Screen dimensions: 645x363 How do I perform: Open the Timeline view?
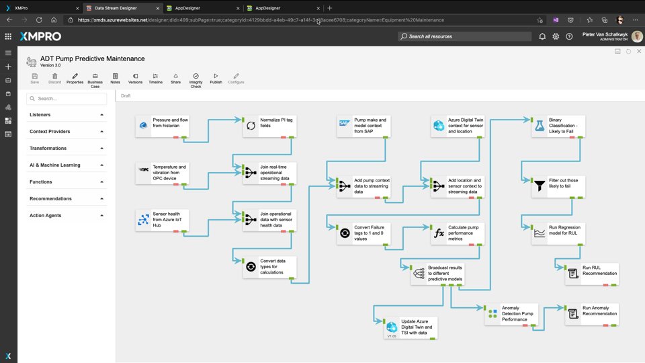click(155, 78)
